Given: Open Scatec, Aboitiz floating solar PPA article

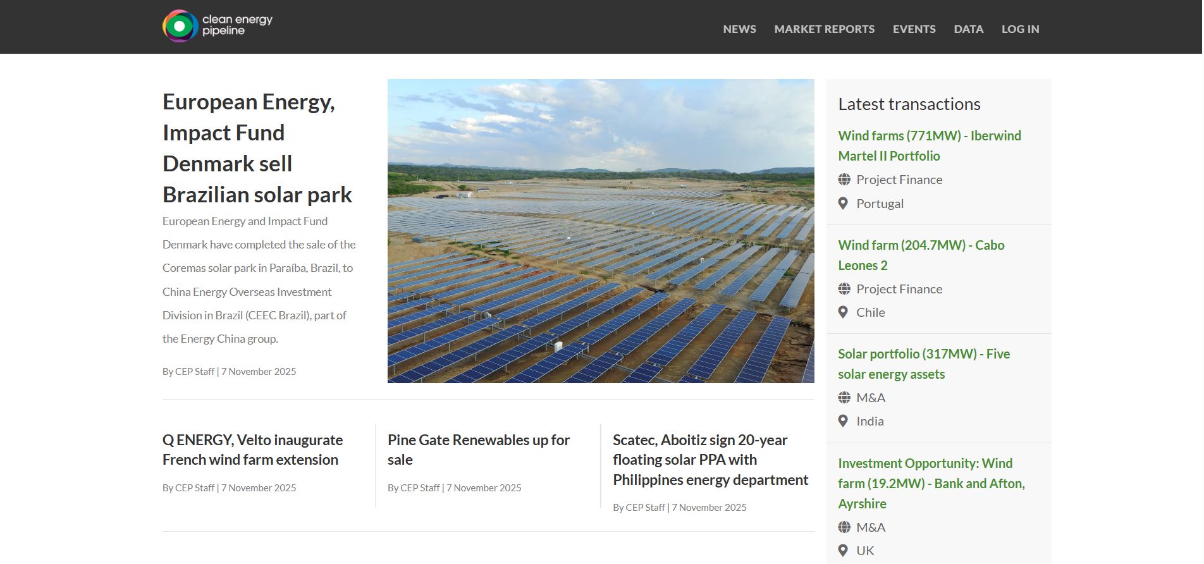Looking at the screenshot, I should click(x=710, y=460).
